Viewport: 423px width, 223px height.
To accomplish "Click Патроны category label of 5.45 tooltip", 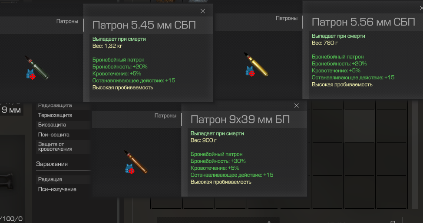I will [x=67, y=21].
